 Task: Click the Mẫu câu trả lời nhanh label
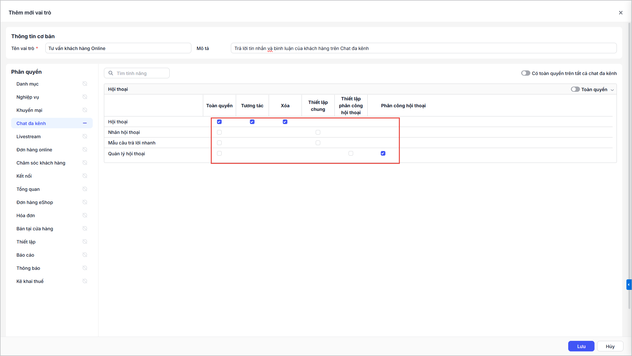click(x=132, y=143)
